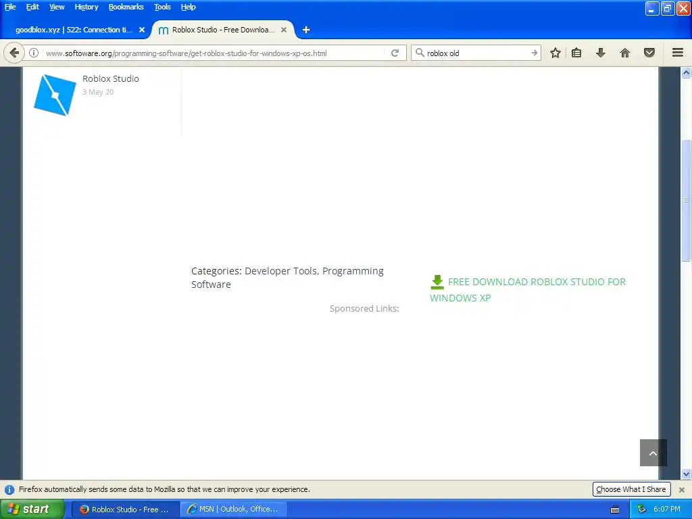Image resolution: width=692 pixels, height=519 pixels.
Task: Click the Roblox Studio title link
Action: (x=111, y=78)
